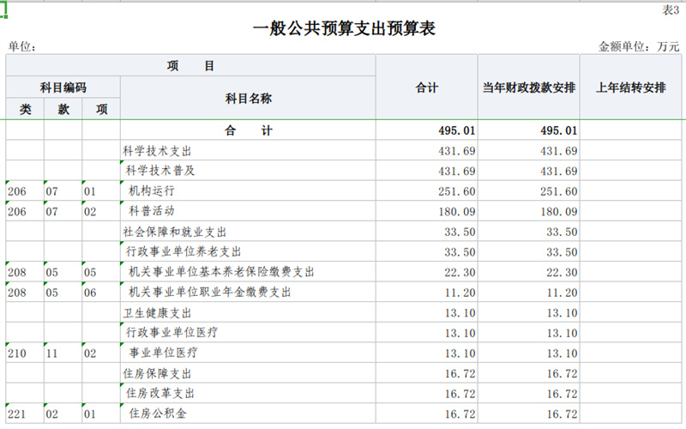Screen dimensions: 686x429
Task: Select the 科目名称 header cell
Action: tap(248, 98)
